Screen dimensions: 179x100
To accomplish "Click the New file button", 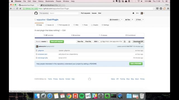I will point(80,41).
